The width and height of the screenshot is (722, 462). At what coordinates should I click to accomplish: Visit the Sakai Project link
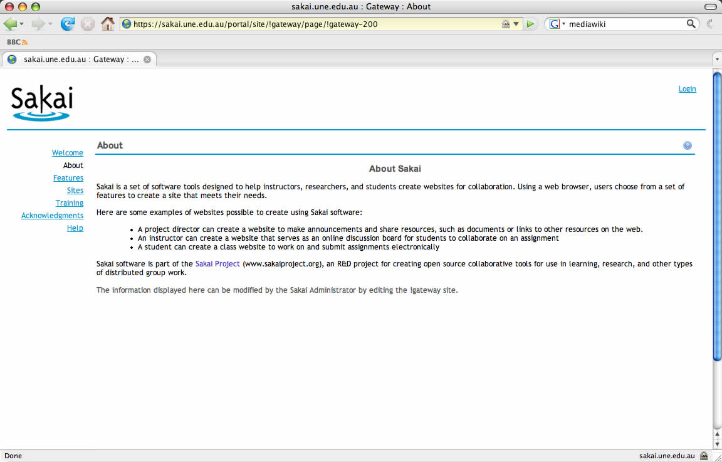tap(217, 264)
